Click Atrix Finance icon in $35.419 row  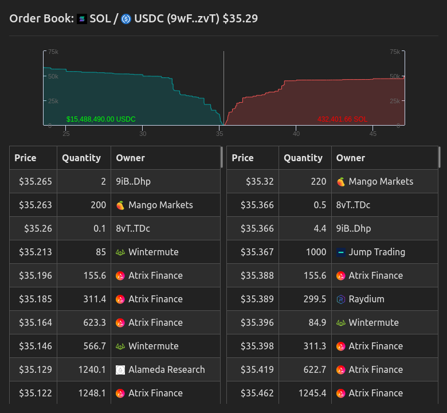tap(340, 370)
